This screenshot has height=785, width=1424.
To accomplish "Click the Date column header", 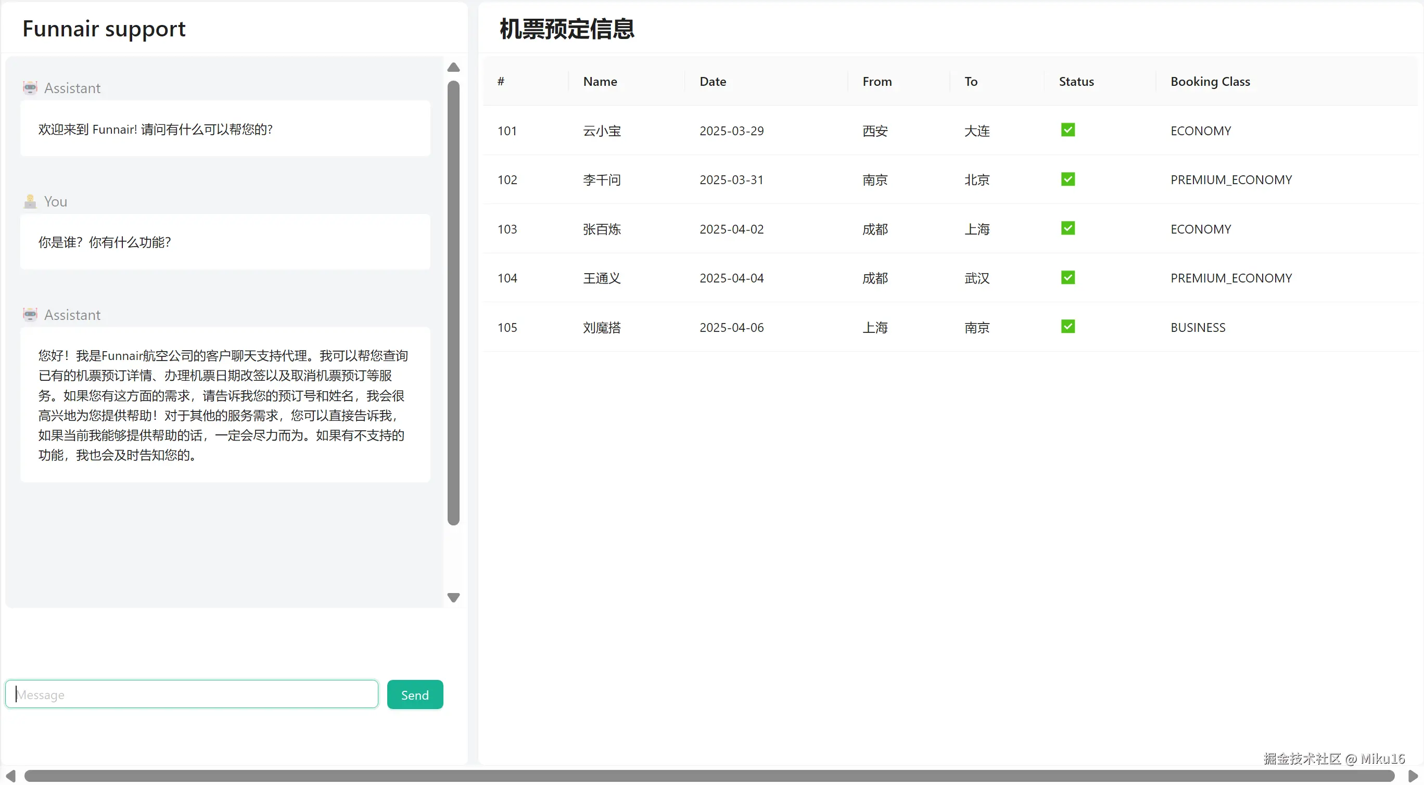I will [713, 81].
